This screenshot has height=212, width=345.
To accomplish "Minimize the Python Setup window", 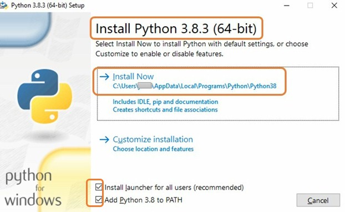I will [286, 6].
